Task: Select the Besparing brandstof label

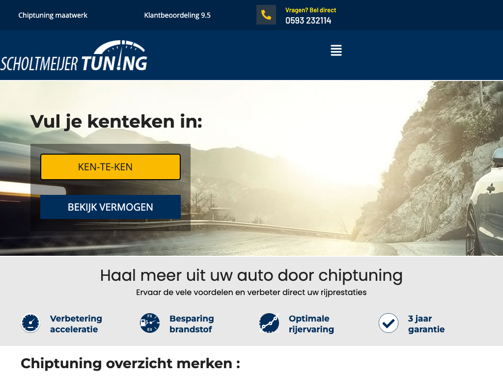Action: pos(192,324)
